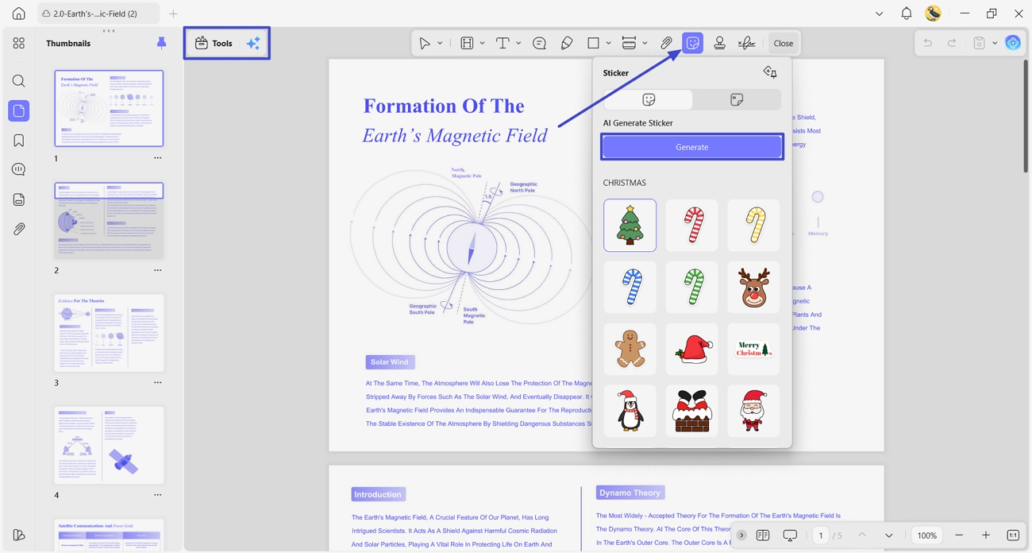The width and height of the screenshot is (1032, 553).
Task: Open page 3 thumbnail options menu
Action: 157,383
